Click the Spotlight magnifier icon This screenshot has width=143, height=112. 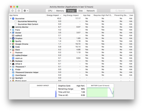tap(13, 78)
